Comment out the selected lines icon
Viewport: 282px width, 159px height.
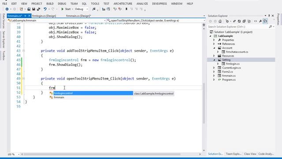pos(115,9)
